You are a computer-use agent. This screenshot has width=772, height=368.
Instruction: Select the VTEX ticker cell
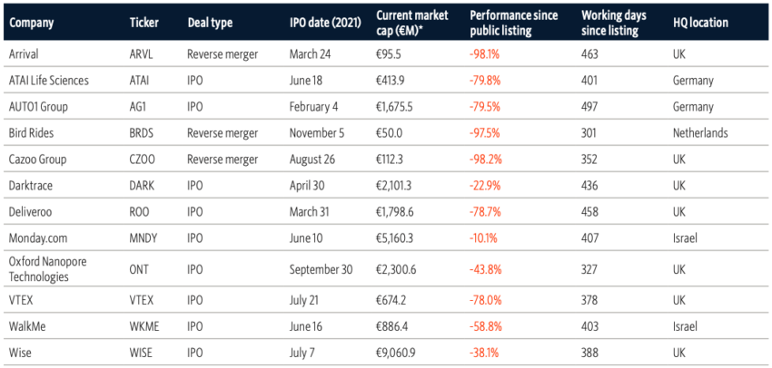(x=144, y=300)
